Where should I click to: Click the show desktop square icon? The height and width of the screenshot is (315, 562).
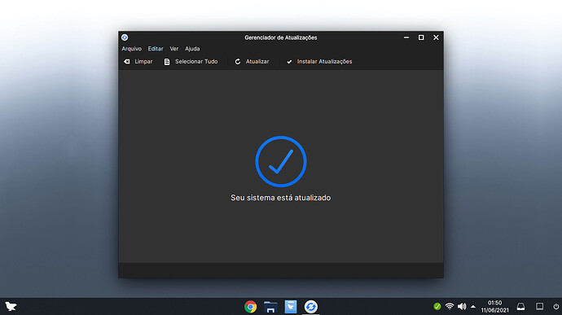point(539,306)
